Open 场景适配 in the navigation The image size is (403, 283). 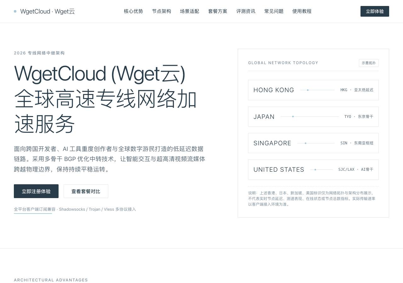tap(190, 11)
